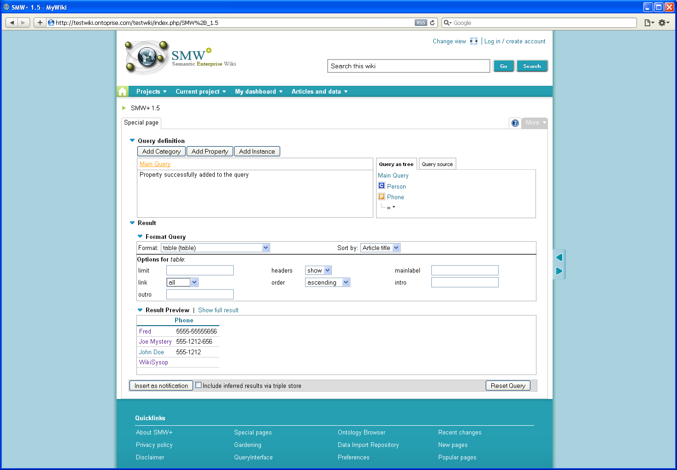
Task: Click the left arrow on side panel
Action: pyautogui.click(x=559, y=257)
